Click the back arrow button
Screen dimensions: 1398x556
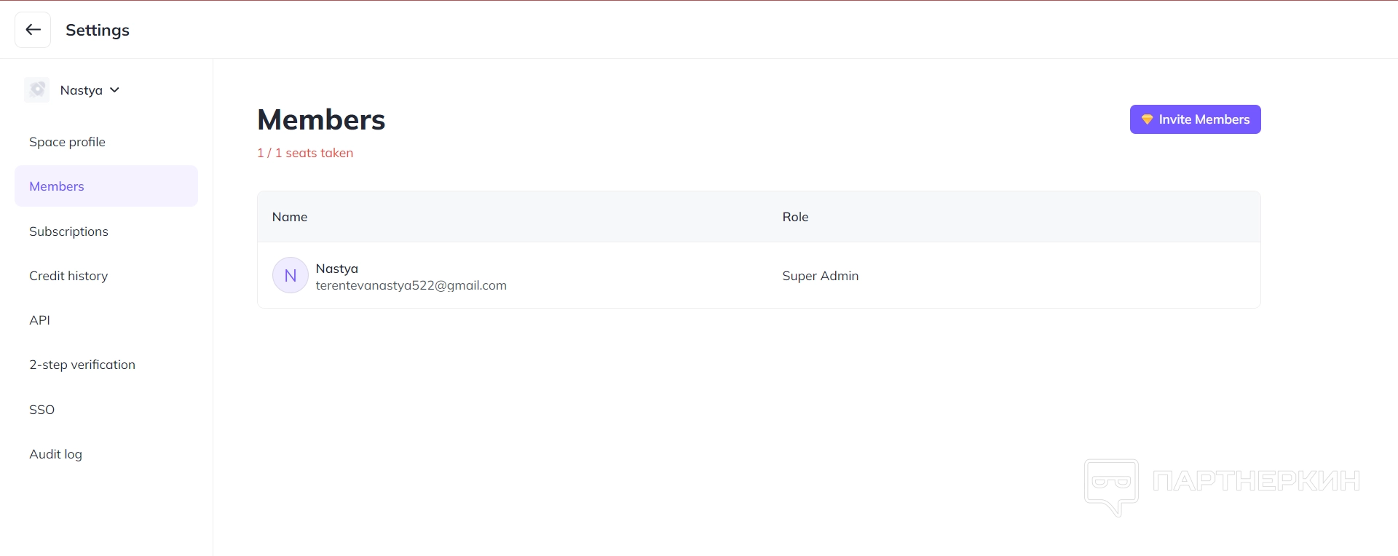(33, 30)
